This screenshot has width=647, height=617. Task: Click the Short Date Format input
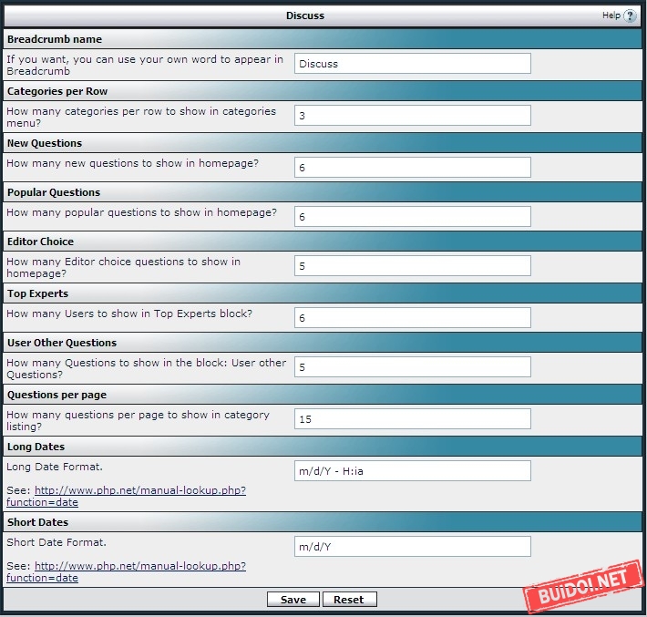pyautogui.click(x=412, y=547)
